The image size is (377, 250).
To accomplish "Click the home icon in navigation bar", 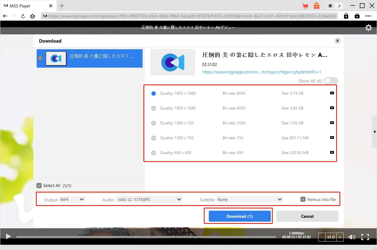I will [33, 16].
